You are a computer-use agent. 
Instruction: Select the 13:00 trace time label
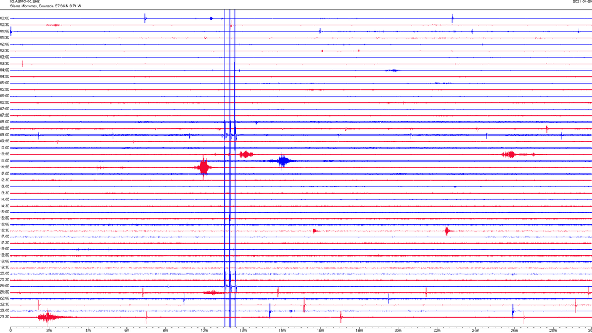point(4,186)
